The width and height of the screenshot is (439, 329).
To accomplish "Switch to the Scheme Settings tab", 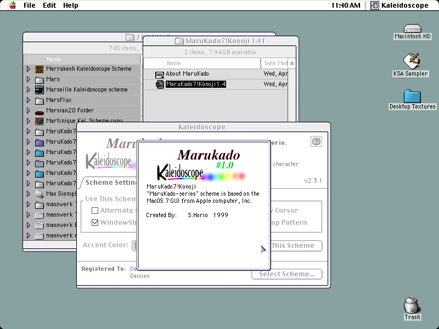I will point(109,183).
